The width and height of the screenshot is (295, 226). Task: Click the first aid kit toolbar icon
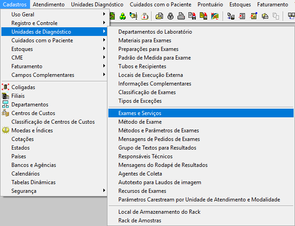pos(145,16)
